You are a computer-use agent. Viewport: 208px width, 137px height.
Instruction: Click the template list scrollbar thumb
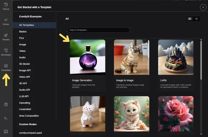coord(201,60)
